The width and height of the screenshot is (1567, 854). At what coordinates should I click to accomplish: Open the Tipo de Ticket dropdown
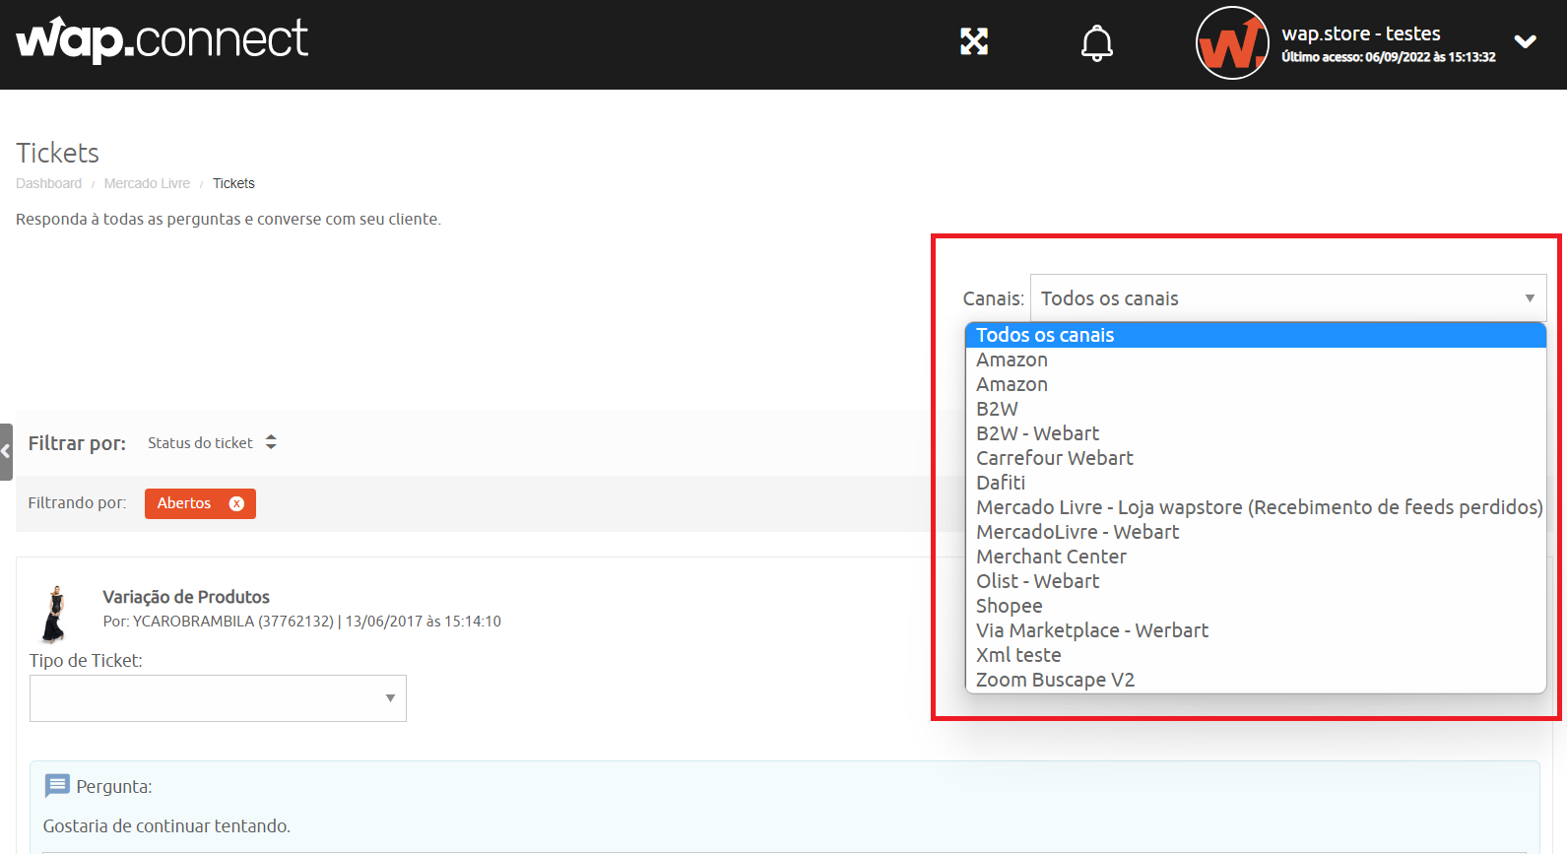pos(218,698)
